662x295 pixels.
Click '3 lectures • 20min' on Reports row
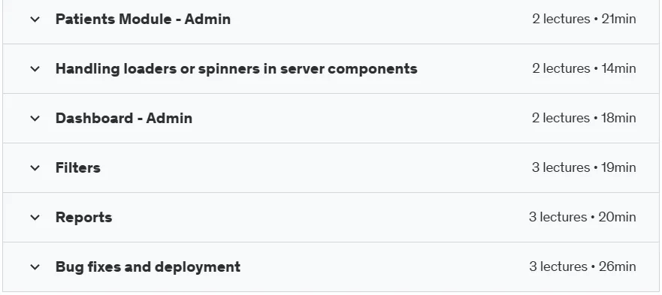click(x=582, y=217)
